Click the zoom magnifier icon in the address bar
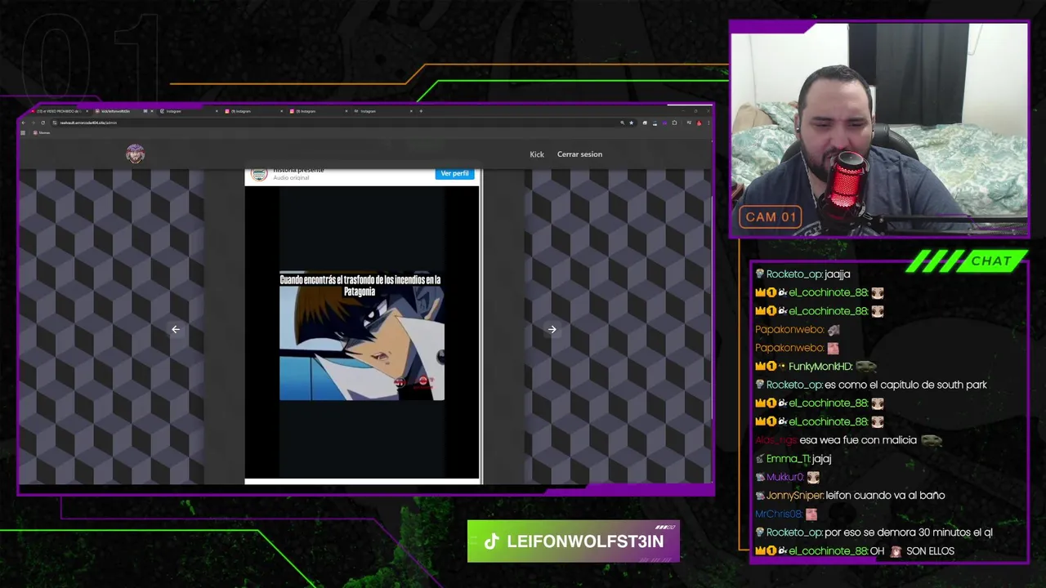 point(623,122)
